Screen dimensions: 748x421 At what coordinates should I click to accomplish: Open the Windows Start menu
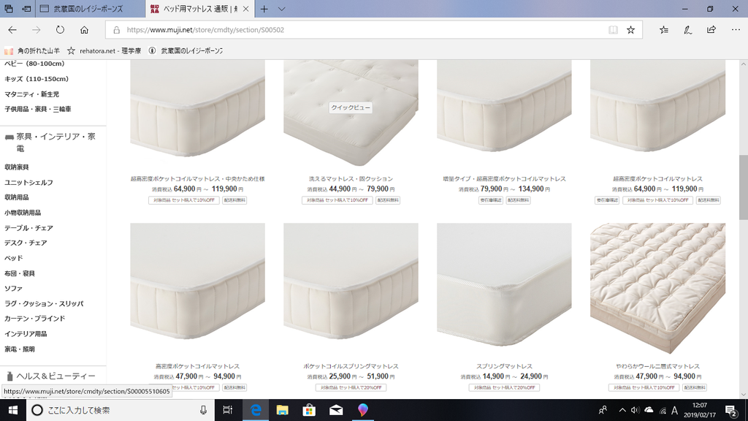point(13,410)
